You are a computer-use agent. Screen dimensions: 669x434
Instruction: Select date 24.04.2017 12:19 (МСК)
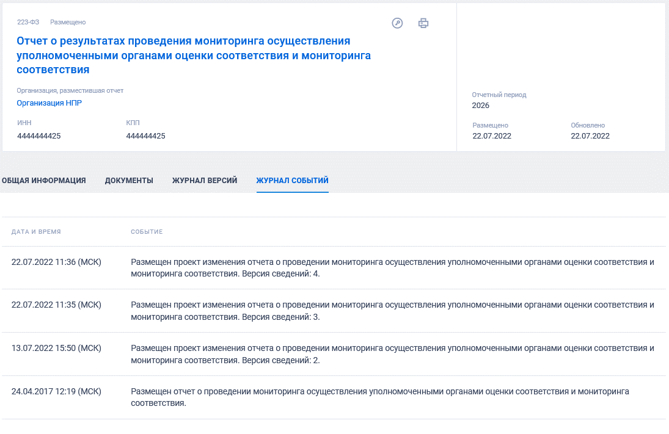tap(56, 391)
